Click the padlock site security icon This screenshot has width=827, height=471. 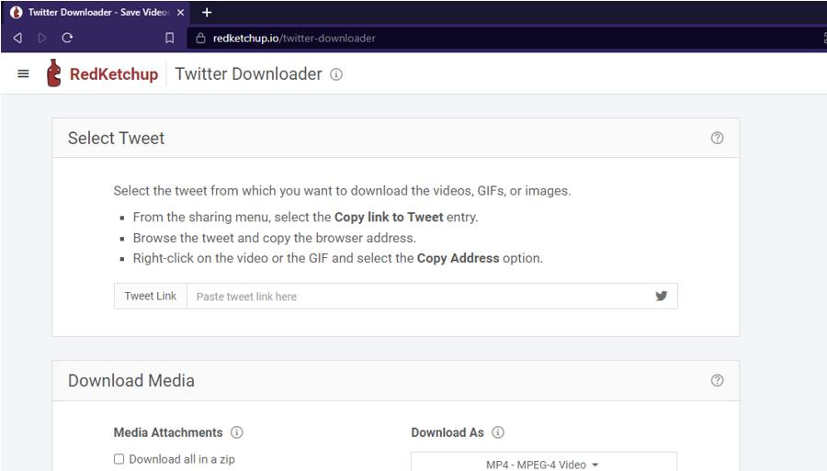coord(200,38)
